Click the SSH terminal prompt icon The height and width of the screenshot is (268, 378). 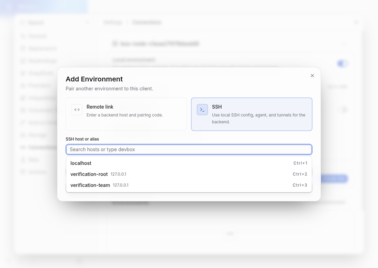[x=202, y=110]
